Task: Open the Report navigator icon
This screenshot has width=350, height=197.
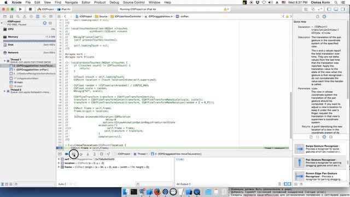Action: pyautogui.click(x=51, y=16)
